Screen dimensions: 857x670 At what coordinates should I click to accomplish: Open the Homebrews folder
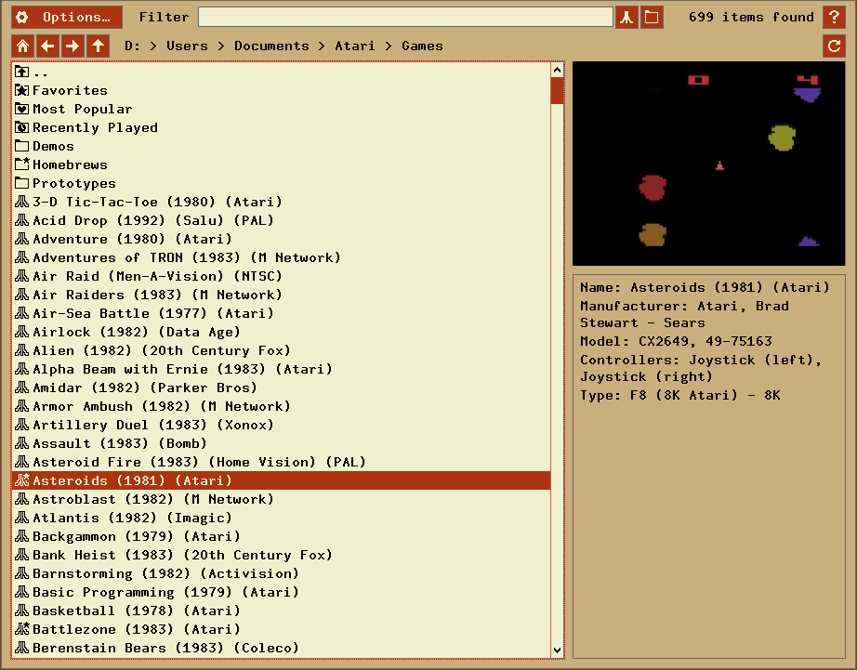tap(281, 165)
